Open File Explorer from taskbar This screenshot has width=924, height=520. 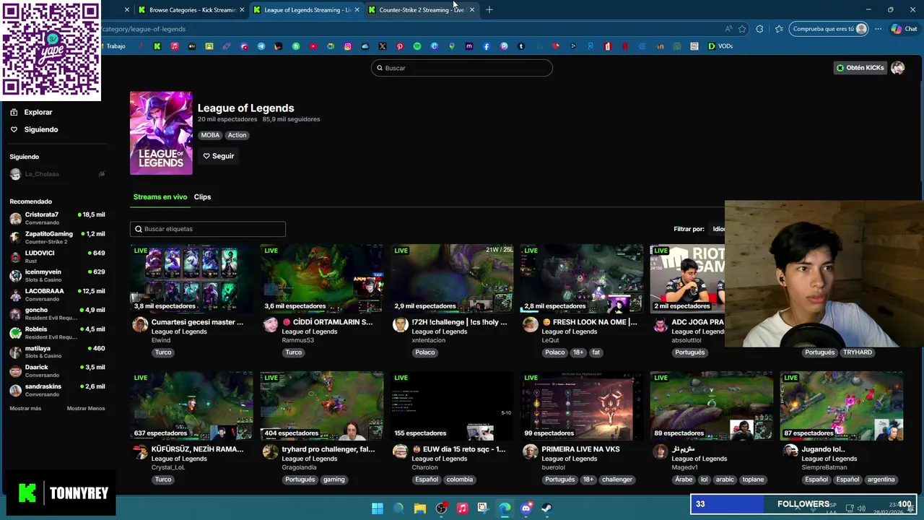[x=420, y=508]
